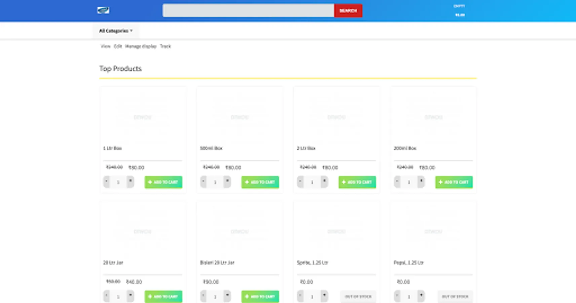This screenshot has height=303, width=576.
Task: Click Out of Stock button under Pepsi
Action: (x=455, y=297)
